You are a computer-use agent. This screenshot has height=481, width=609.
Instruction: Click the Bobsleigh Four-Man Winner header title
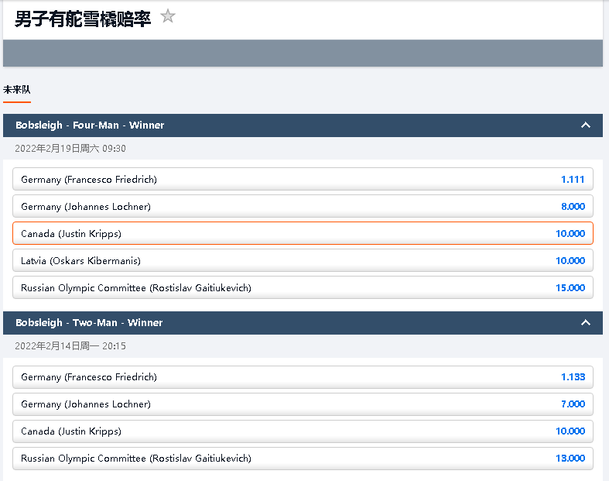(90, 125)
